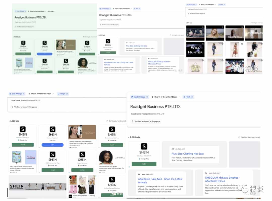This screenshot has width=272, height=201.
Task: Open Plus Size Clothing Hot Sale link, lower Text-filtered panel
Action: 188,154
